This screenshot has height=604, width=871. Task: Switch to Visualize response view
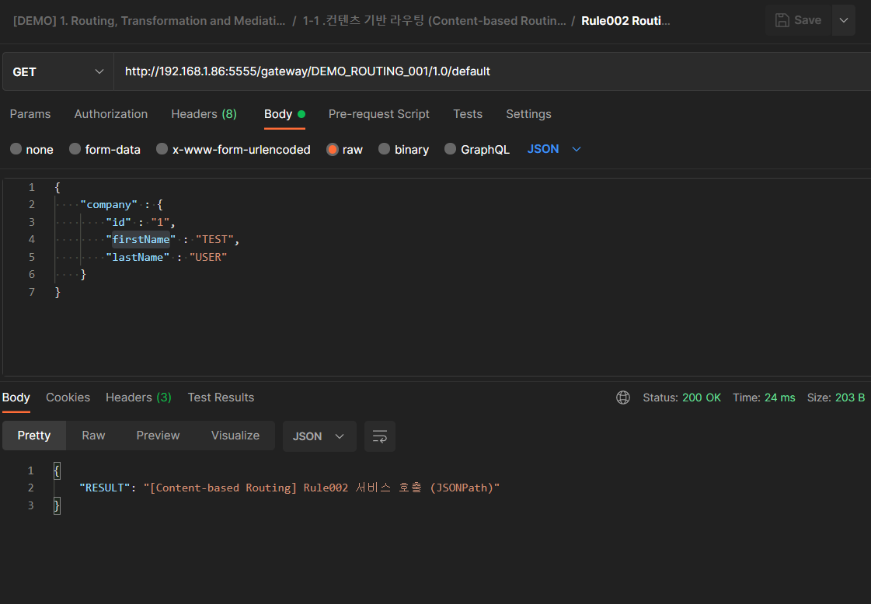pos(235,436)
